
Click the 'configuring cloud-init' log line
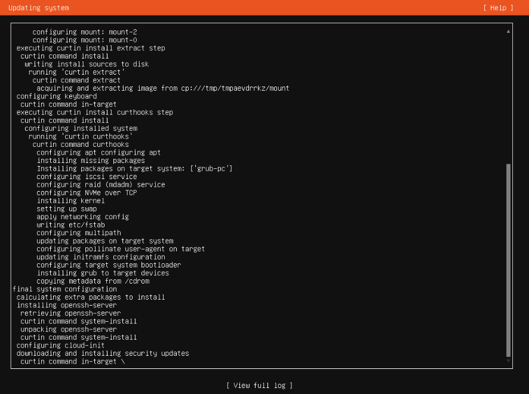click(x=60, y=345)
